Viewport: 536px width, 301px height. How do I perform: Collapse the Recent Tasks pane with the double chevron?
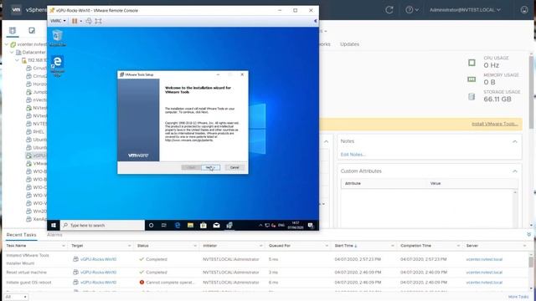tap(528, 234)
